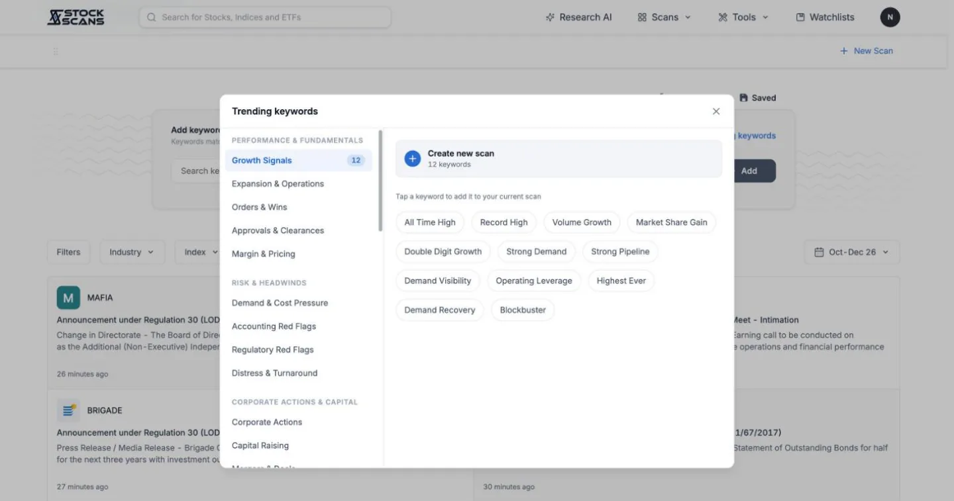Viewport: 954px width, 501px height.
Task: Open the user avatar N
Action: pos(890,17)
